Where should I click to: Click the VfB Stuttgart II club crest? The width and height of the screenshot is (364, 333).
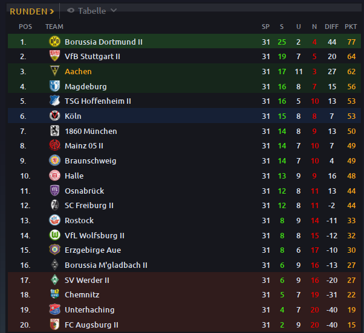[55, 56]
